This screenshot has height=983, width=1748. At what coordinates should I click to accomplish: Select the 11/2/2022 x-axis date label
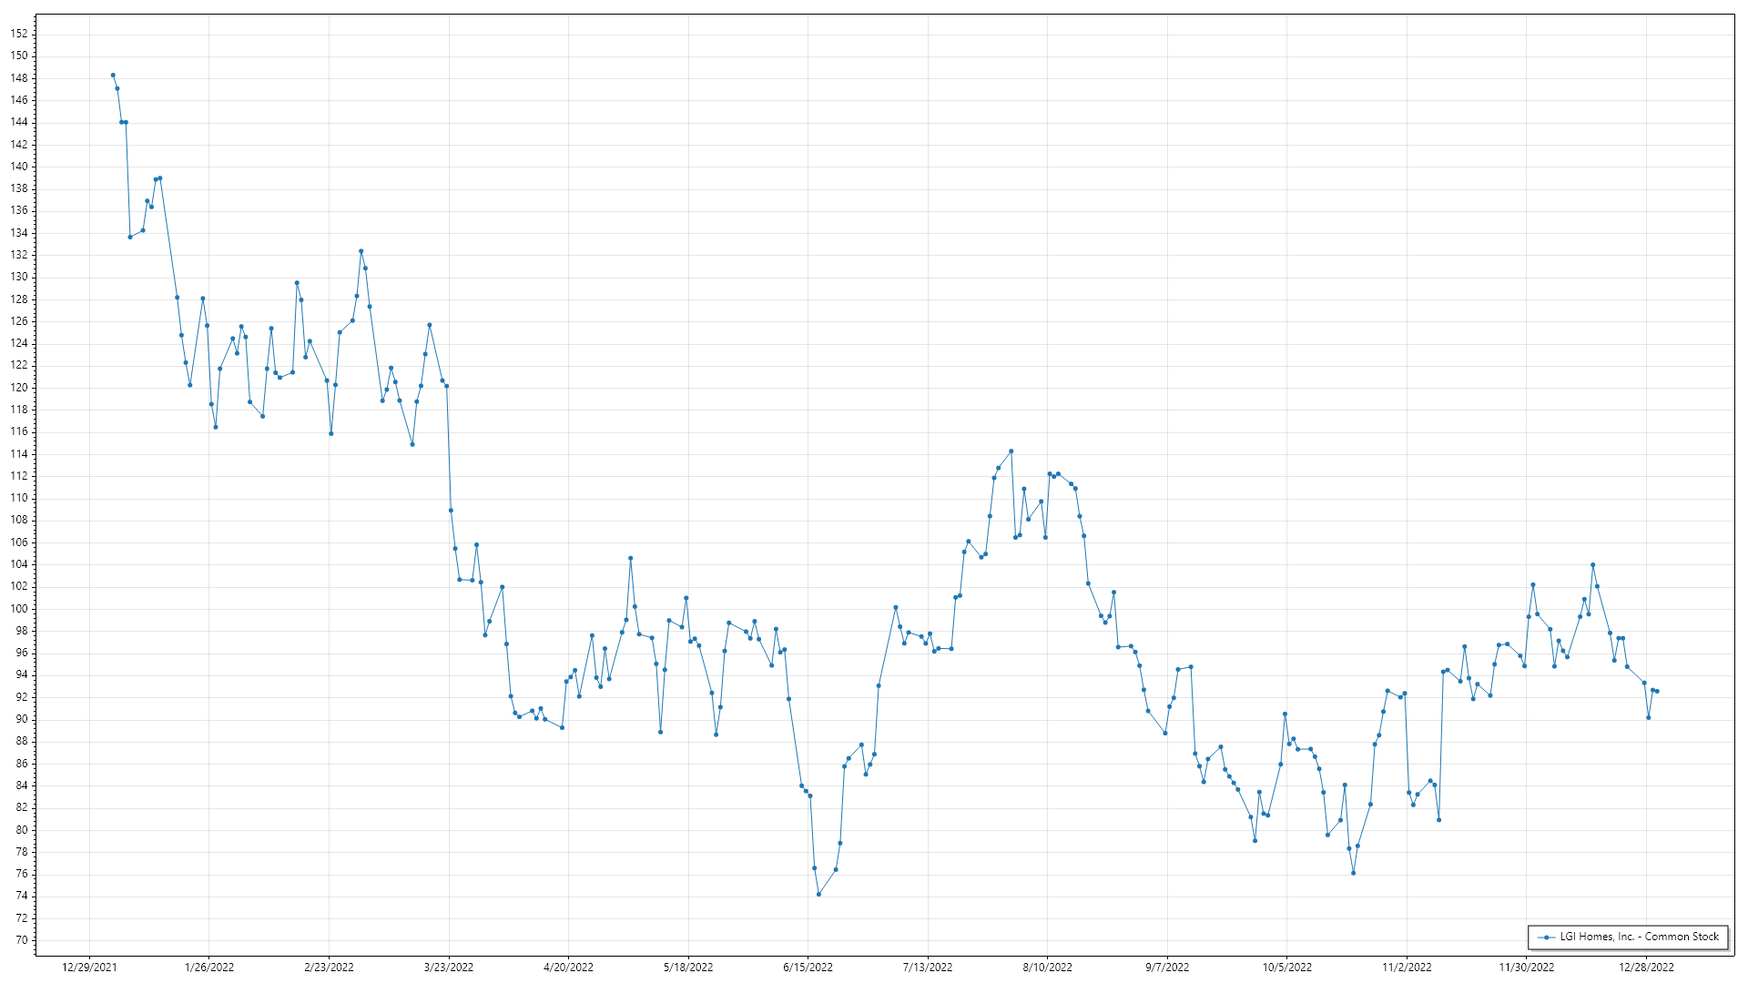[x=1407, y=968]
